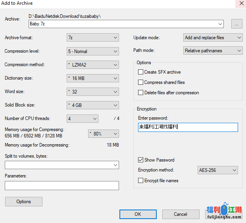The height and width of the screenshot is (223, 246).
Task: Open the memory usage 80% dropdown
Action: (x=103, y=134)
